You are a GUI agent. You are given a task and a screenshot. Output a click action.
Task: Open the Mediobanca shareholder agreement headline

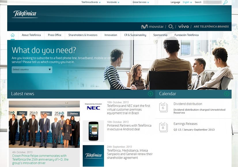coord(130,154)
